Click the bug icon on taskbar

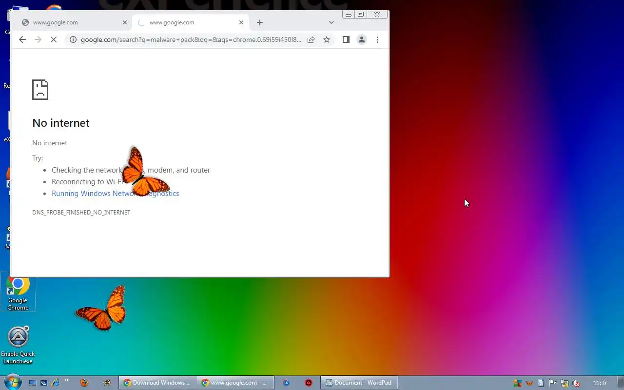[107, 383]
